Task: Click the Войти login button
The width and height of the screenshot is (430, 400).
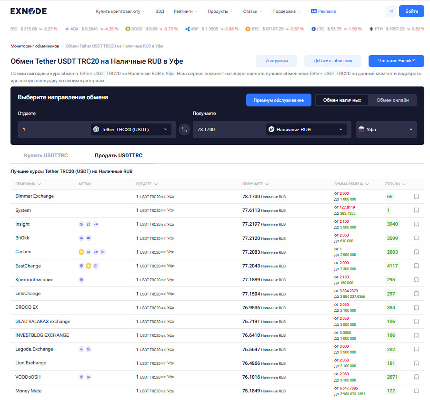Action: pyautogui.click(x=411, y=11)
